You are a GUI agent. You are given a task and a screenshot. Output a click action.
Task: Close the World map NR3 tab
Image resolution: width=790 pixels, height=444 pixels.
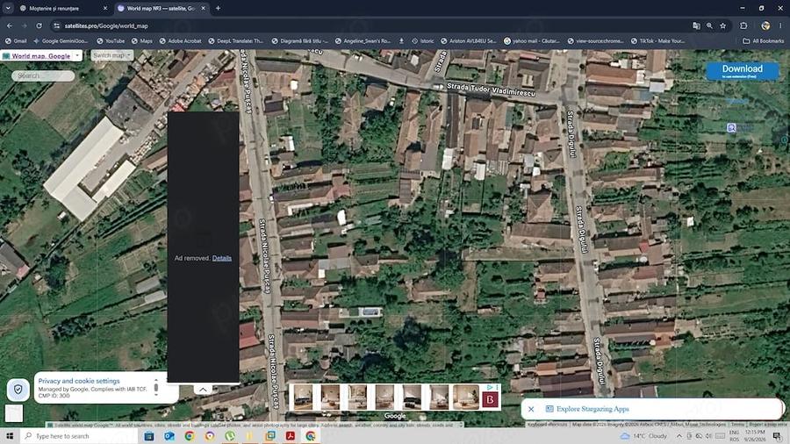pyautogui.click(x=203, y=8)
